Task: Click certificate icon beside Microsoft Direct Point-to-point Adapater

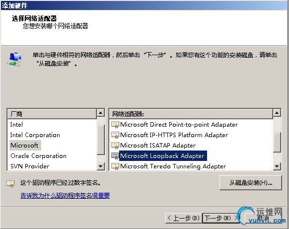Action: (x=115, y=125)
